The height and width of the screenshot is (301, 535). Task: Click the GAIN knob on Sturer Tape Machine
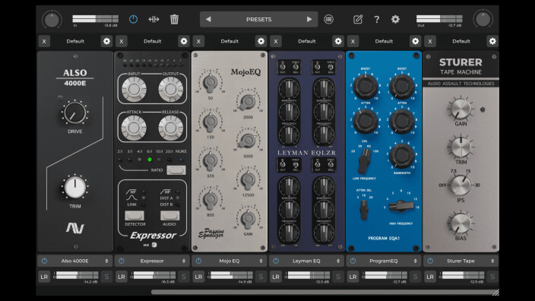[x=461, y=109]
